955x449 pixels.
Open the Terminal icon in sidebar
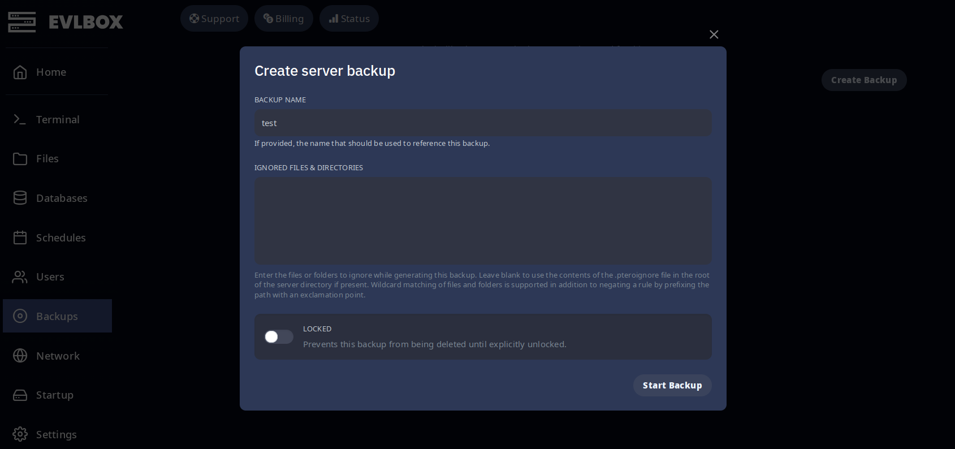tap(20, 119)
